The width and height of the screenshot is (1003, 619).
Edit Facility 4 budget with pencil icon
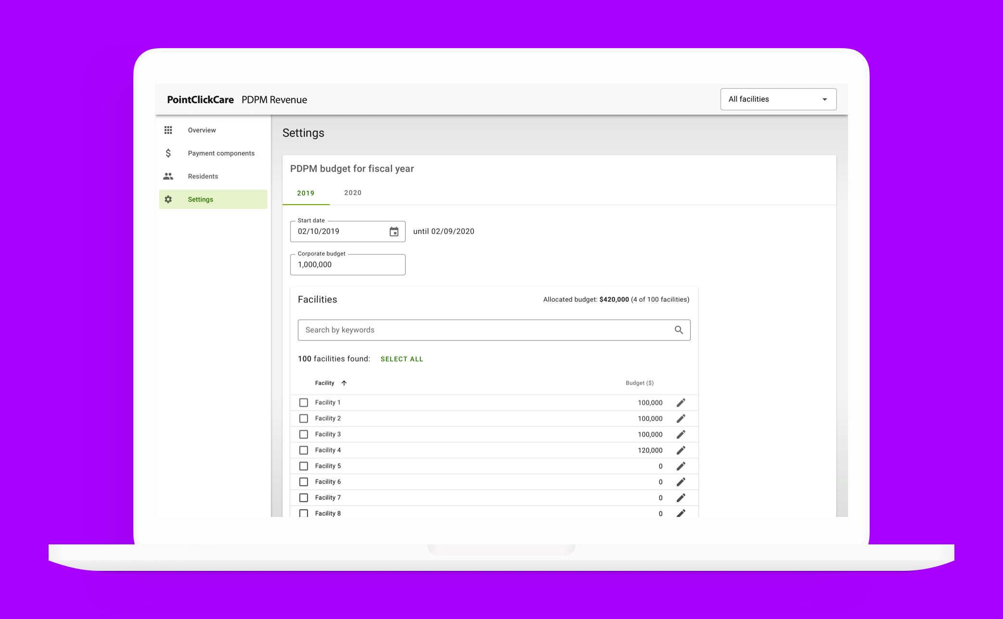pyautogui.click(x=681, y=450)
